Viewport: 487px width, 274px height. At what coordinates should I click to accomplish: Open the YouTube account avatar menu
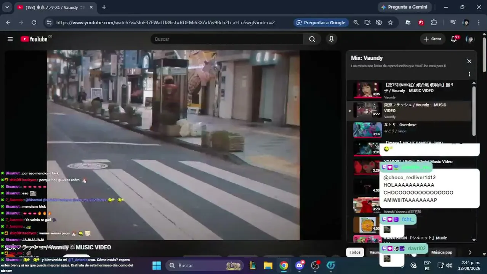click(x=470, y=39)
